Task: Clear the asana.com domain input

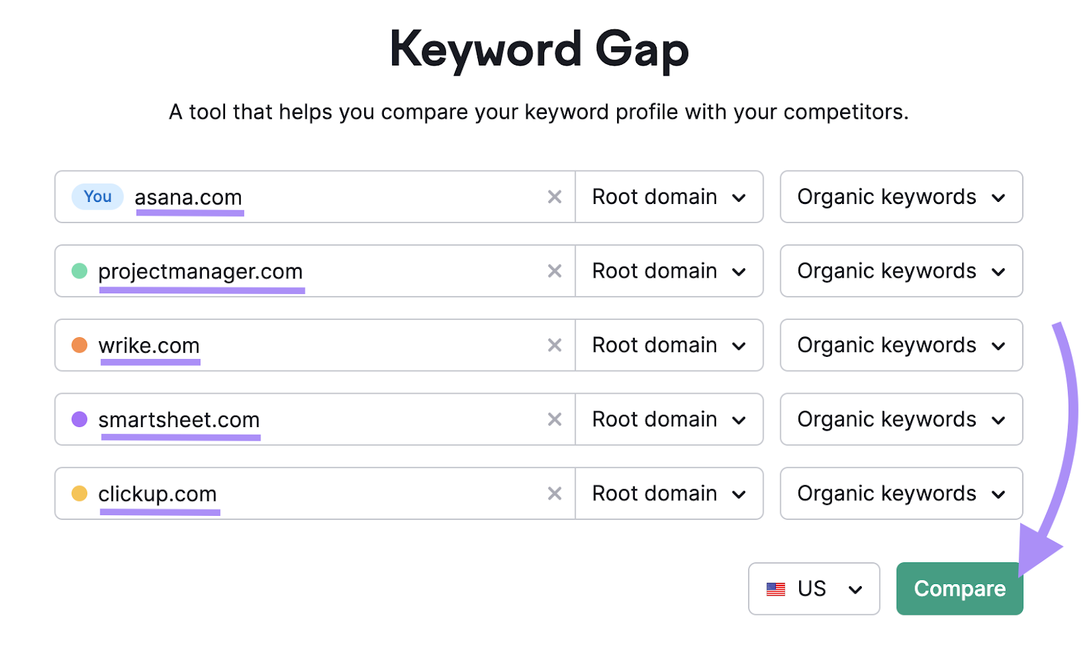Action: coord(554,197)
